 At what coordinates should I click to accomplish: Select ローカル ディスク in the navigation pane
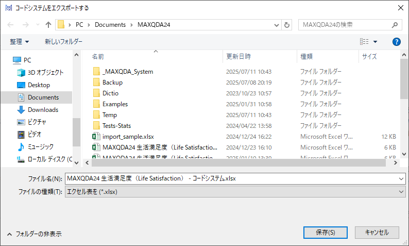[x=44, y=159]
